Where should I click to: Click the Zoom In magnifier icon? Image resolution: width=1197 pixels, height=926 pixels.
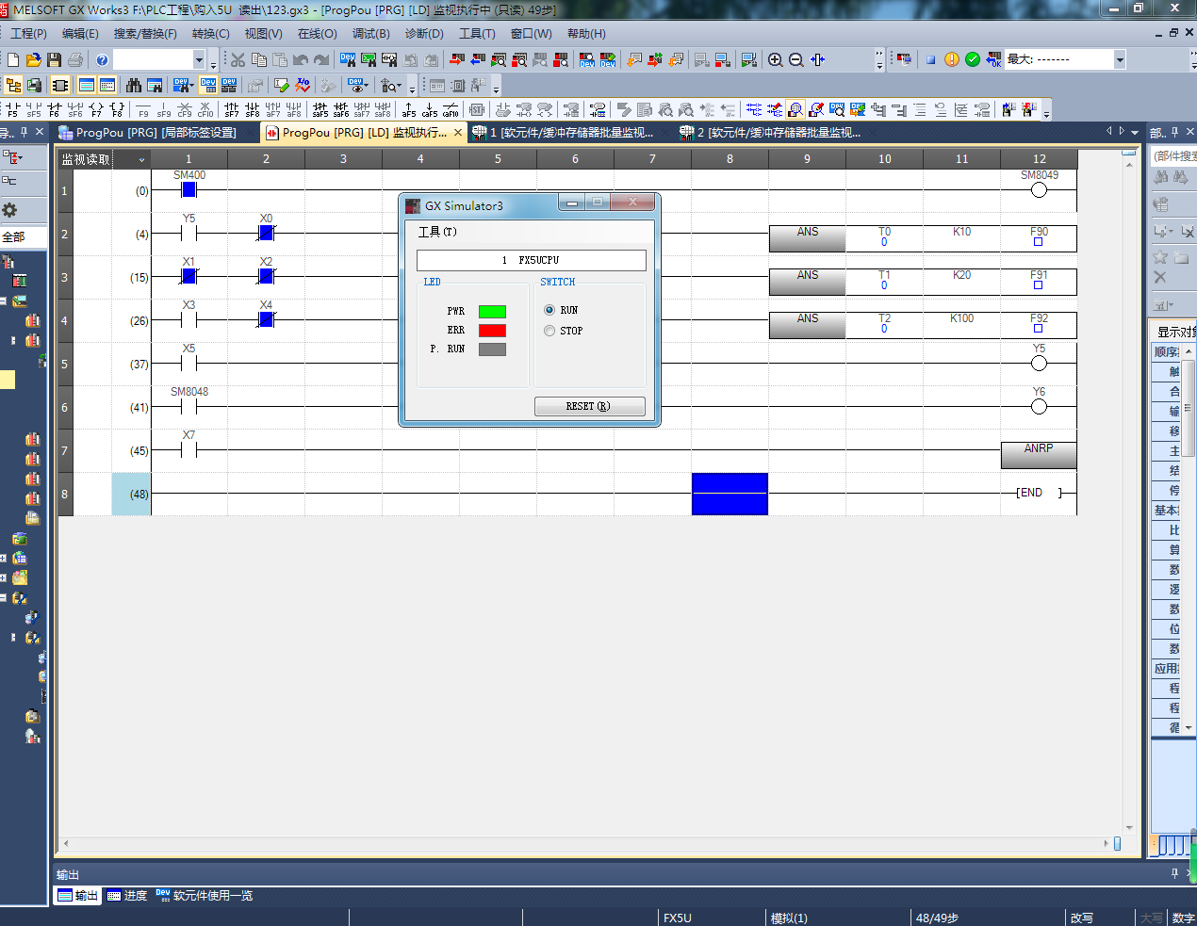click(x=775, y=59)
